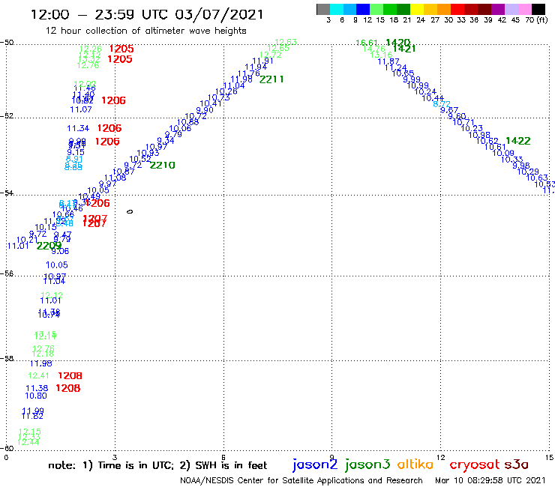Screen dimensions: 555x487
Task: Click the wave height value 16.61
Action: [367, 43]
